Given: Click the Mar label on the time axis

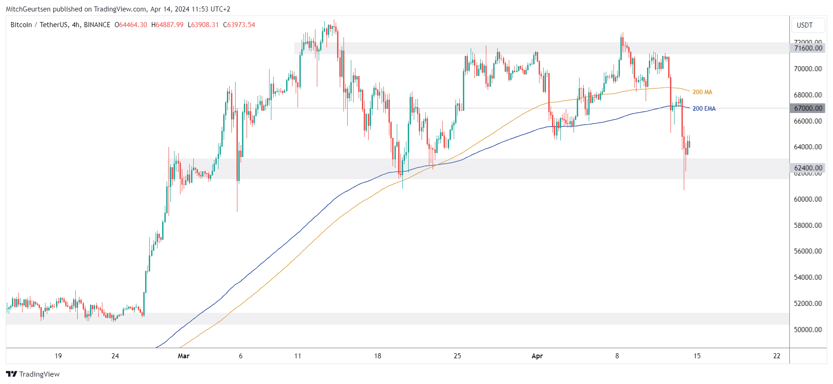Looking at the screenshot, I should click(x=184, y=356).
